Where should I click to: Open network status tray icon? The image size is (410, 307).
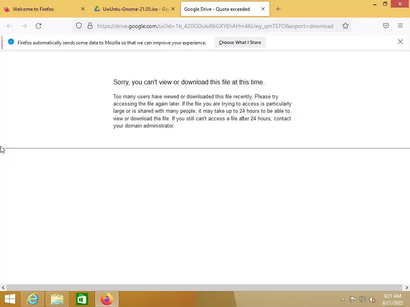(x=363, y=299)
